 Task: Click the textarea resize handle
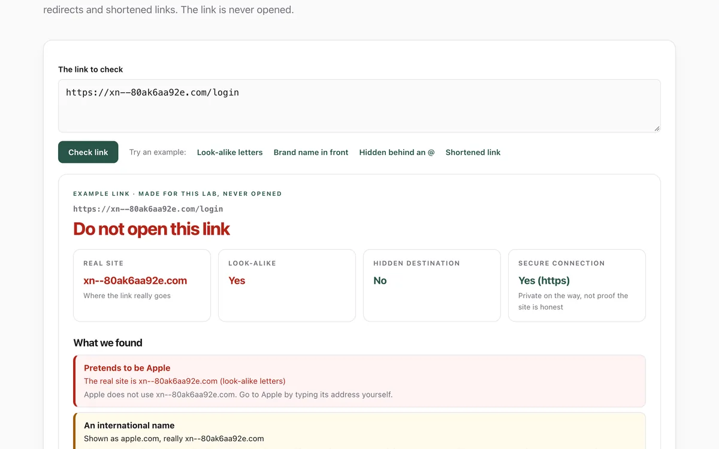tap(657, 128)
